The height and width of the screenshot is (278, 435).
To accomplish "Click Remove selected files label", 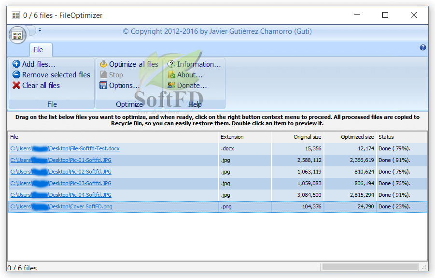I will coord(56,75).
